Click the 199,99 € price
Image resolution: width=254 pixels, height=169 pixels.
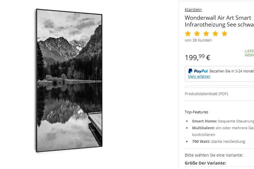click(198, 57)
